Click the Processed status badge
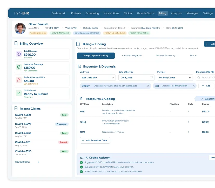215x188 pixels. pos(62,124)
